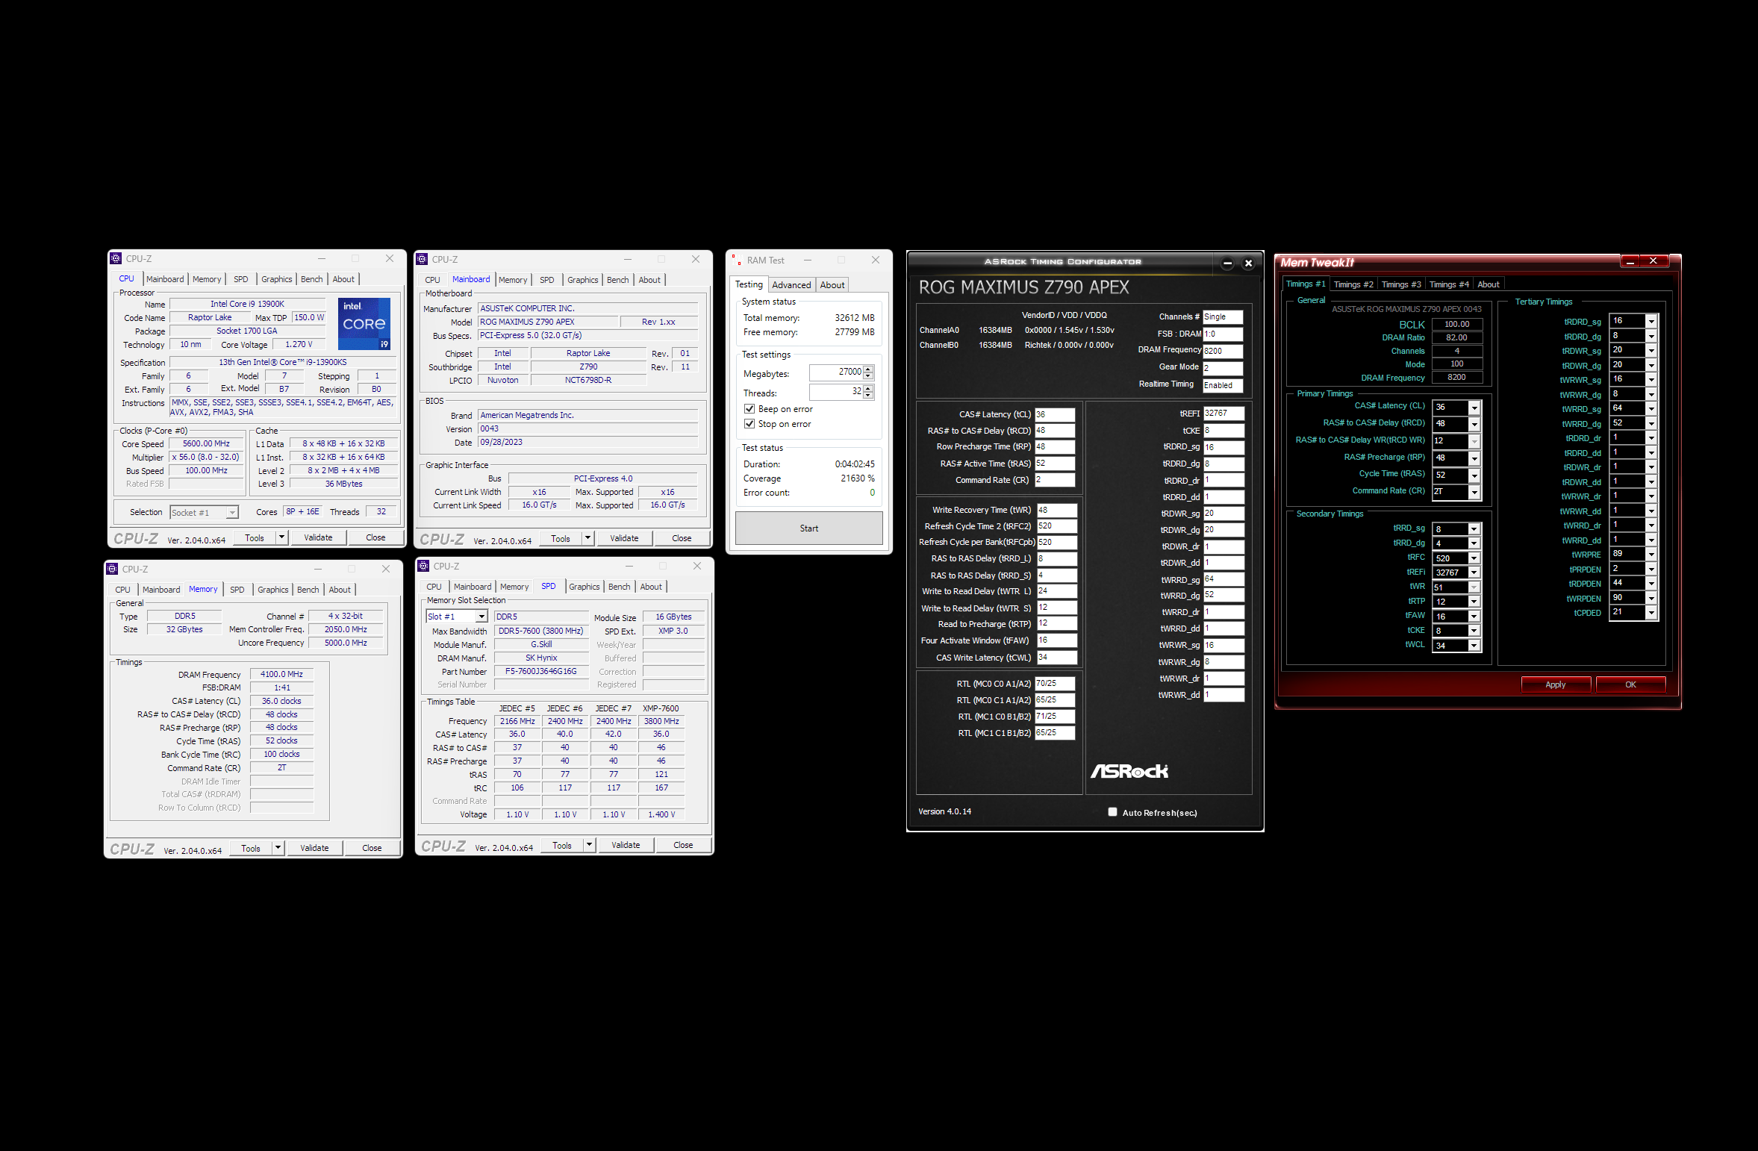The image size is (1758, 1151).
Task: Enable Auto Refresh(sec) checkbox
Action: 1112,812
